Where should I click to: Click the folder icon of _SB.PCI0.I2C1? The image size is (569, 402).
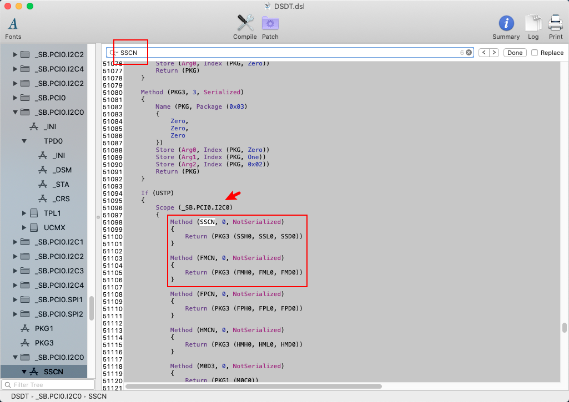tap(25, 242)
